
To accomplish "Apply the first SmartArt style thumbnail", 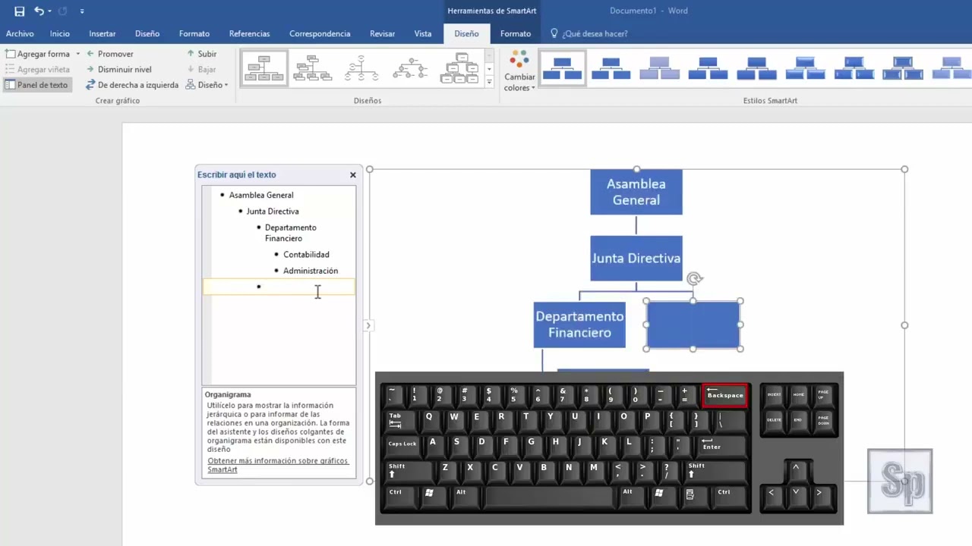I will point(563,68).
